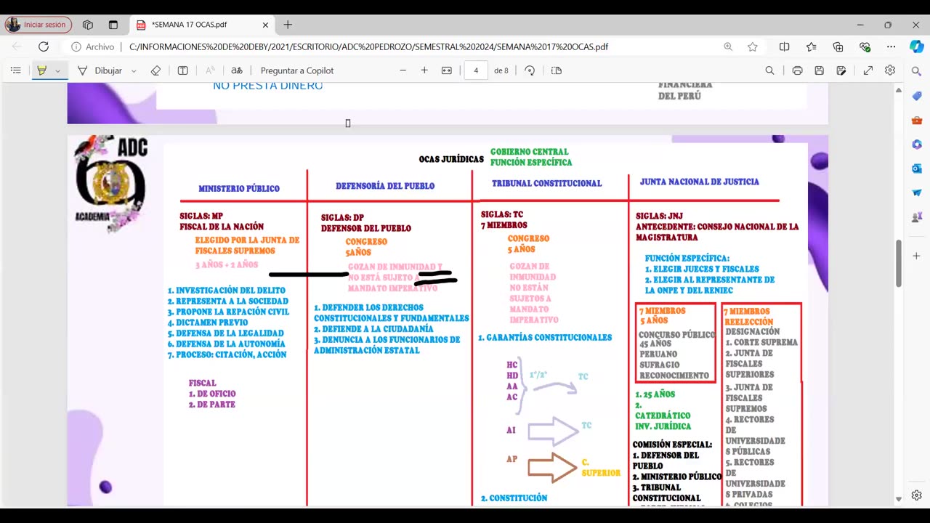
Task: Open the collections panel
Action: click(838, 46)
